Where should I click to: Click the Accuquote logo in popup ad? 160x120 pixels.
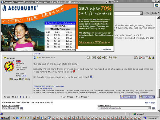[x=20, y=8]
